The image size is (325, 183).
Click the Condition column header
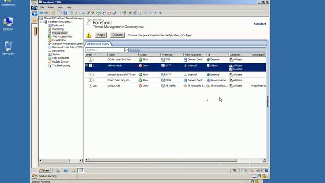tap(240, 55)
